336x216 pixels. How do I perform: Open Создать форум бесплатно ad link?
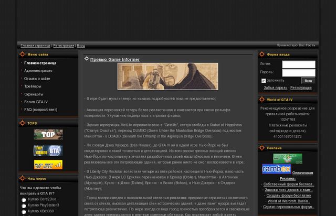(288, 196)
